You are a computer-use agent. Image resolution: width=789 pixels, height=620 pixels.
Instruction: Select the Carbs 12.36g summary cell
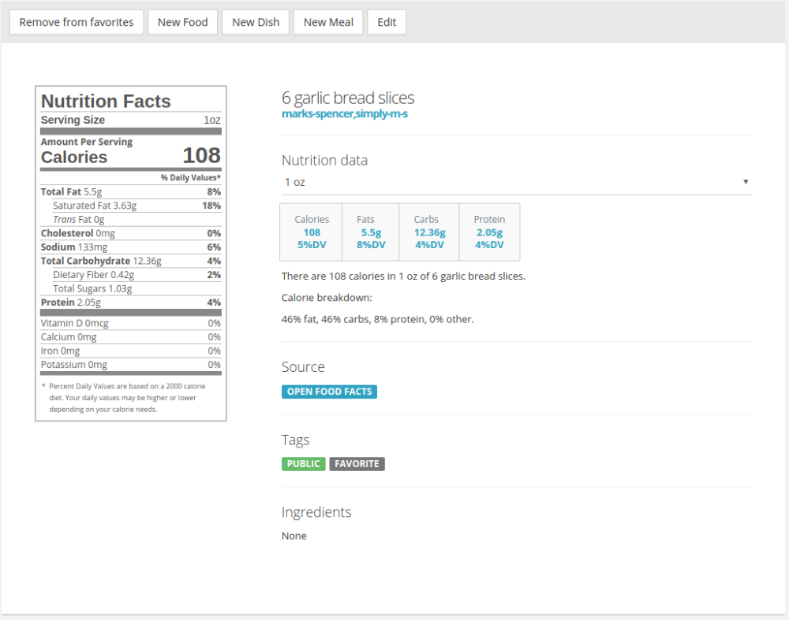429,232
